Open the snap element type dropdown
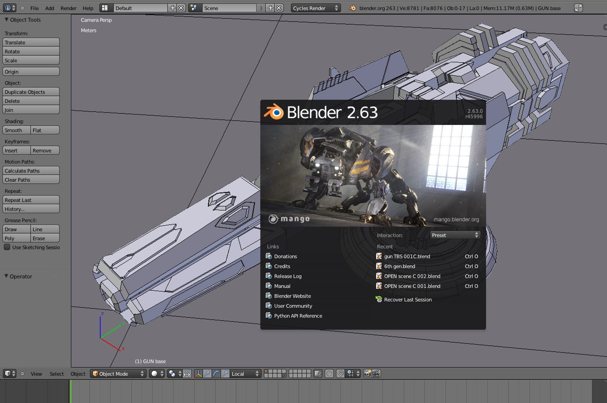 (353, 374)
